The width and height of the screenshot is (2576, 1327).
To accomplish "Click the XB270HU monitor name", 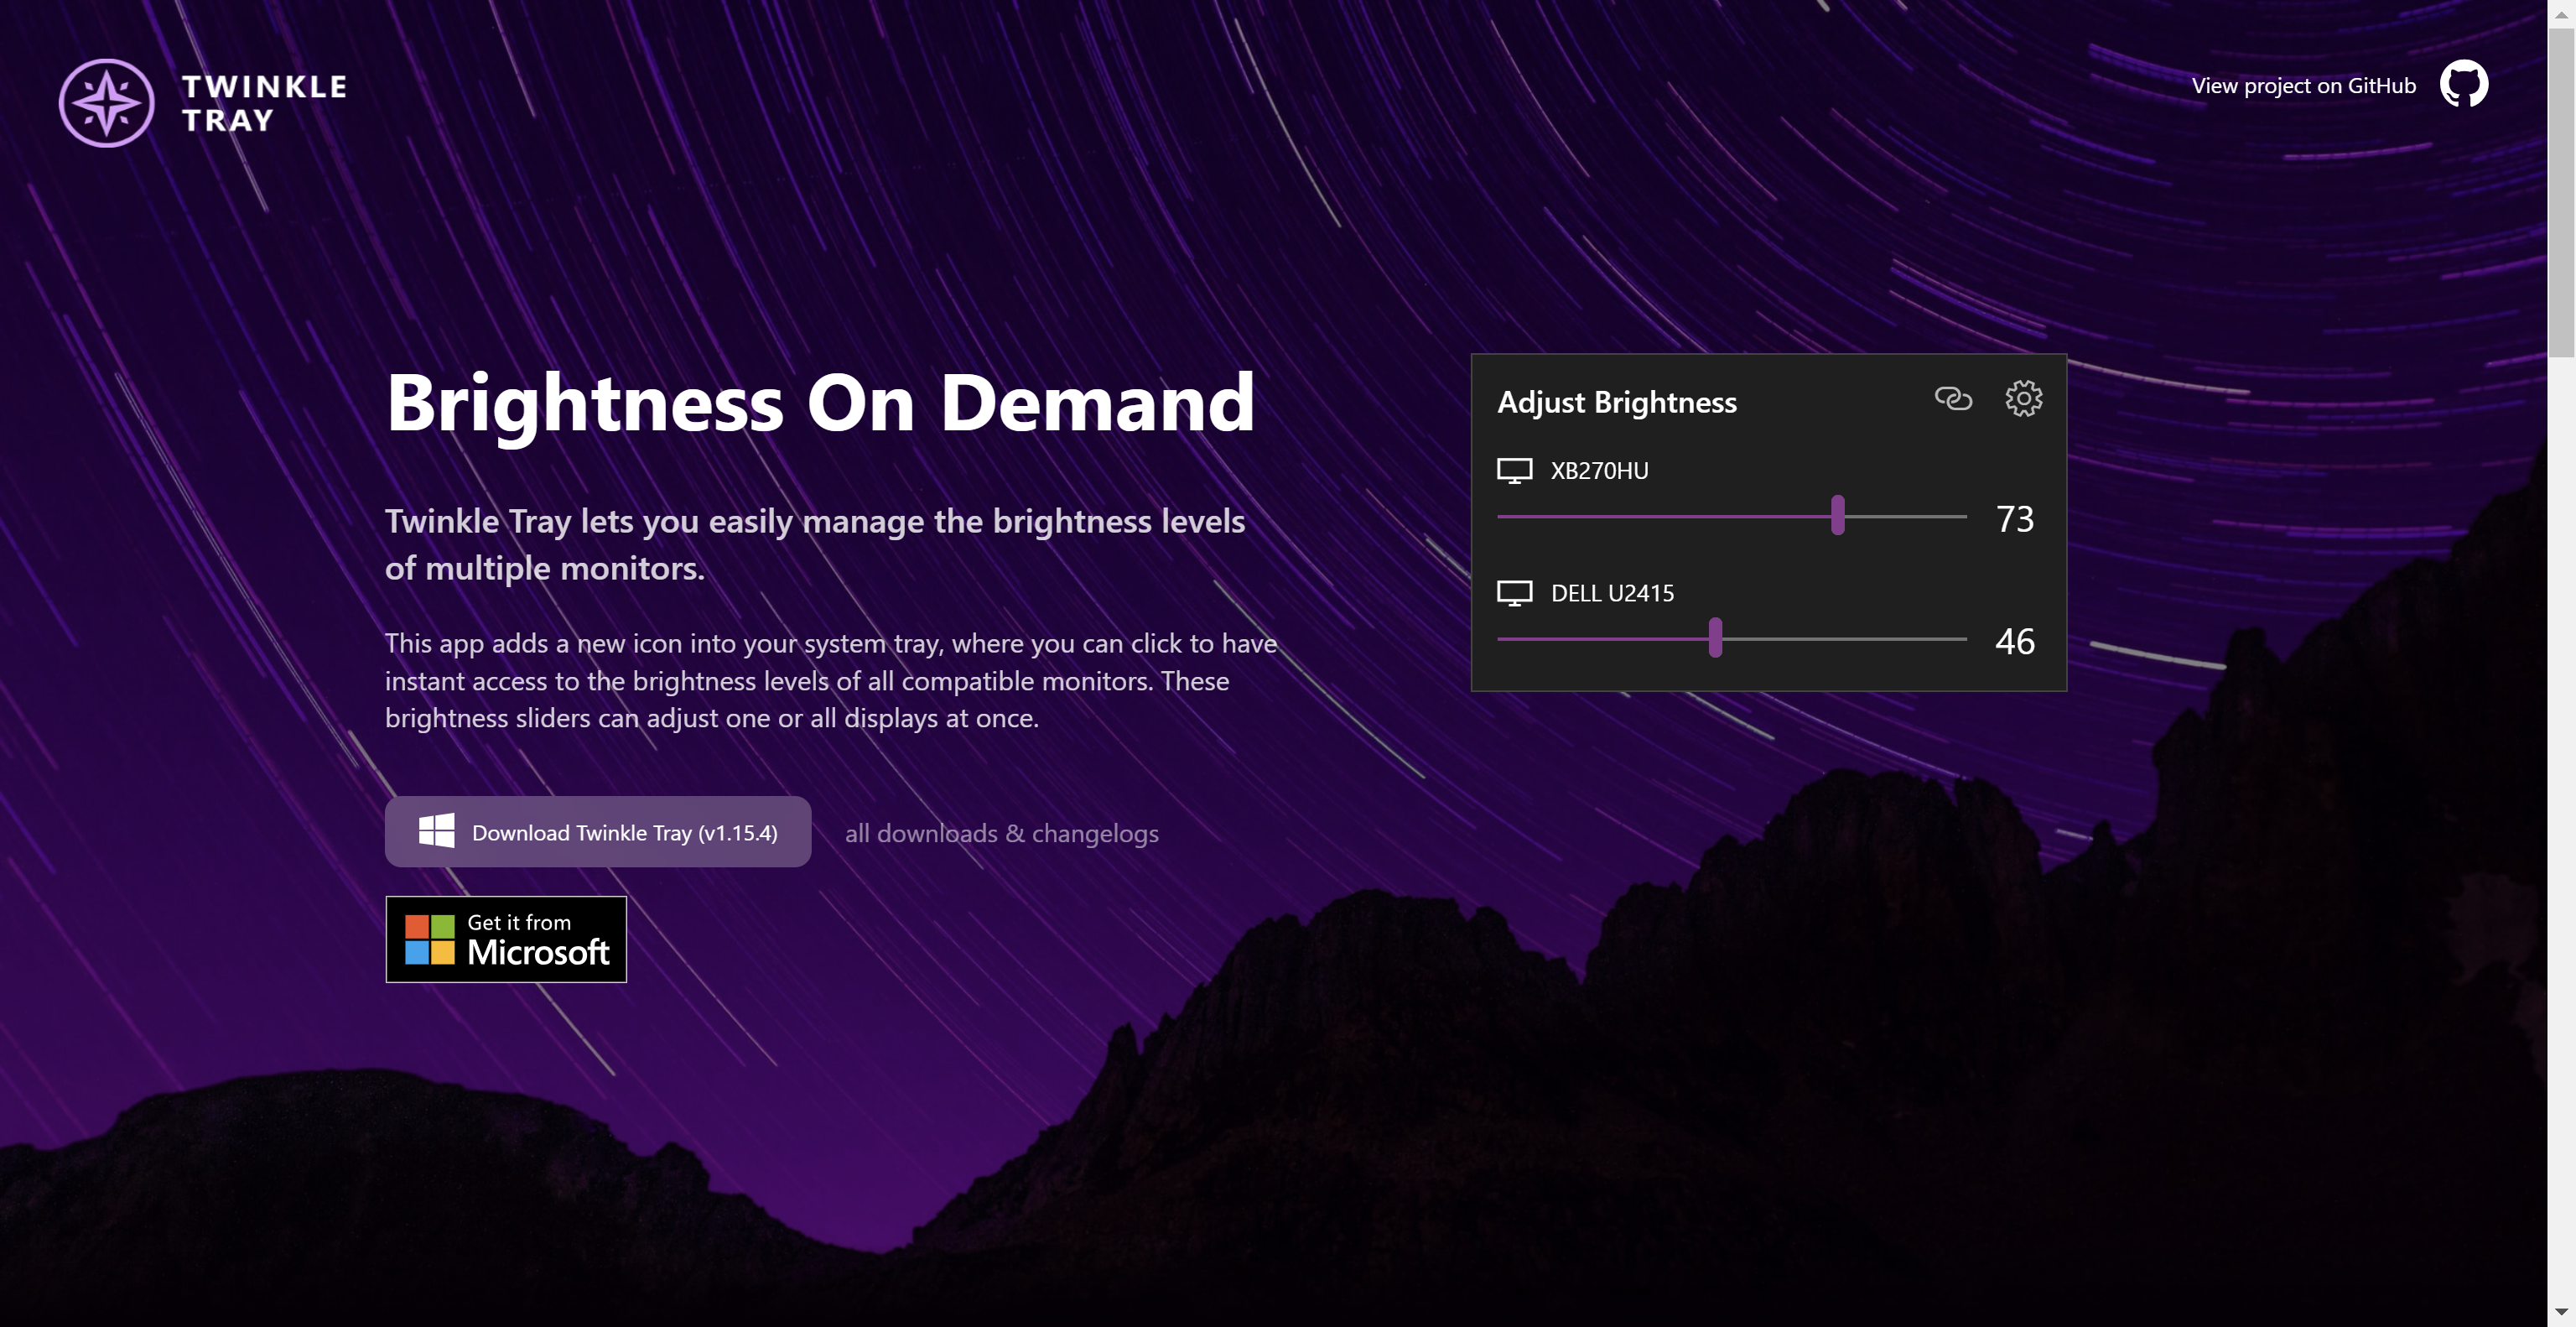I will [x=1599, y=471].
